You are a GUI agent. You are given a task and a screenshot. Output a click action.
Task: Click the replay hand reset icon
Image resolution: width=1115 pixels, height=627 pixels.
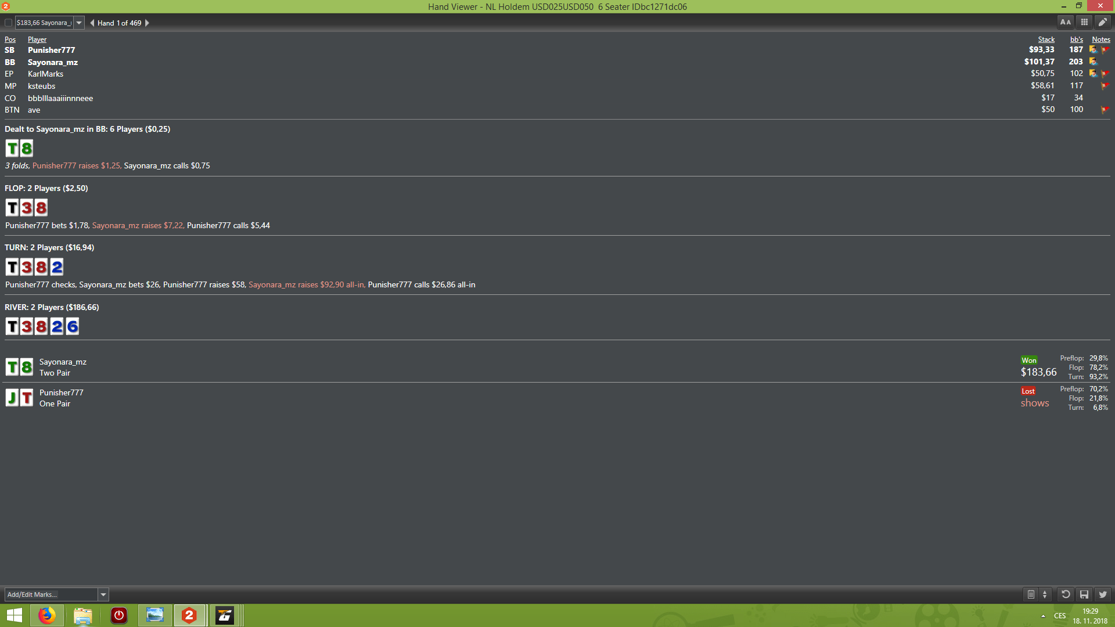(1066, 594)
